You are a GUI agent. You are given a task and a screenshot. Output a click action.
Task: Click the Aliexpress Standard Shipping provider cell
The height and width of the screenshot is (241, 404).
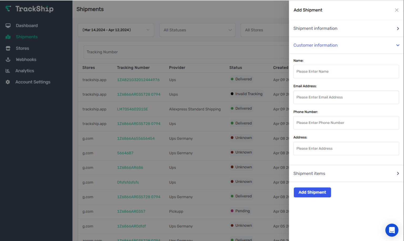point(195,109)
